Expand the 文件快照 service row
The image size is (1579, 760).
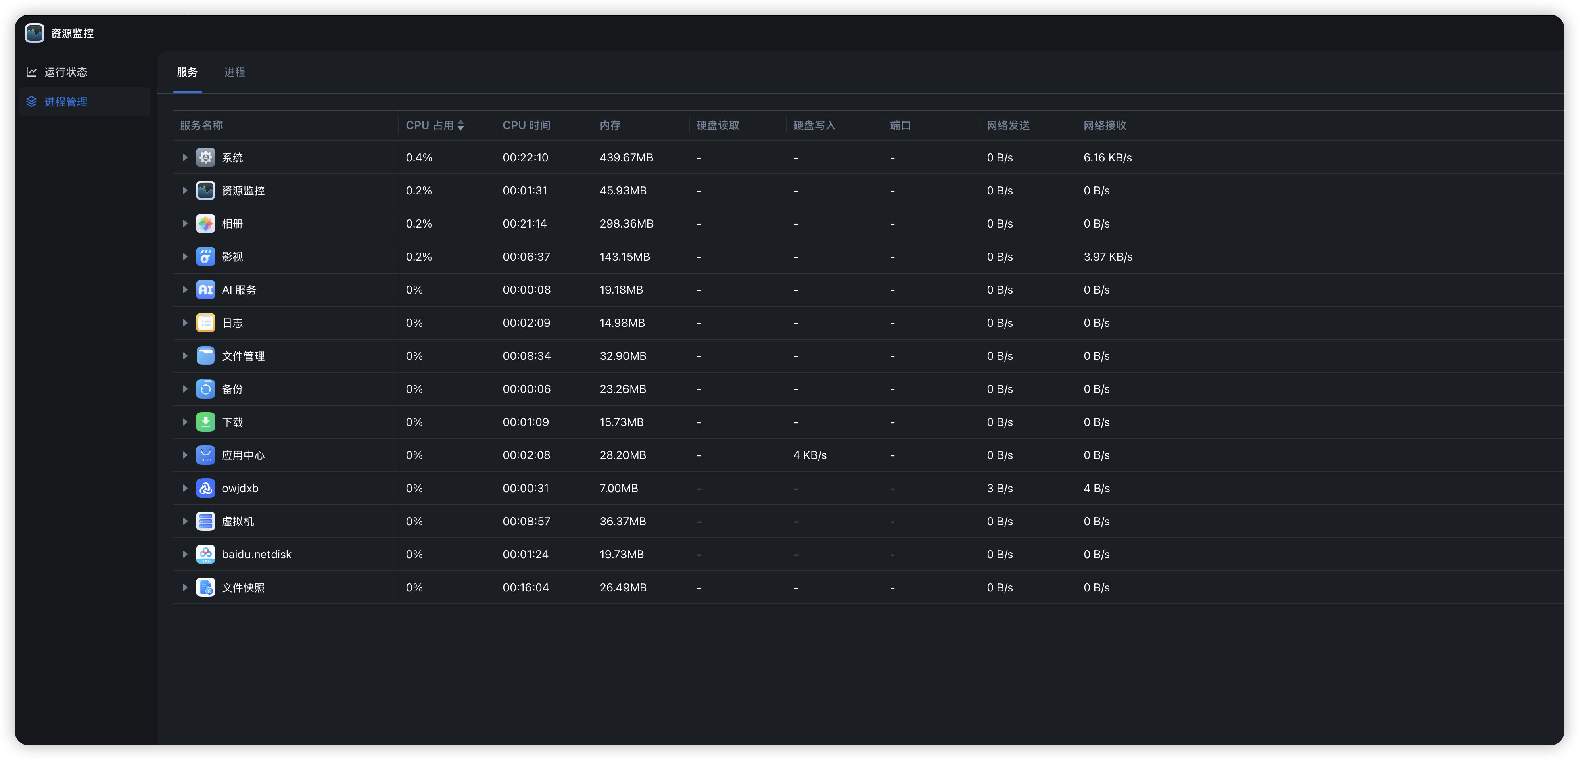point(184,588)
